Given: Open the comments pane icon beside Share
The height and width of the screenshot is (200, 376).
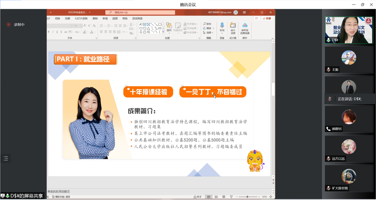Looking at the screenshot, I should [x=256, y=18].
